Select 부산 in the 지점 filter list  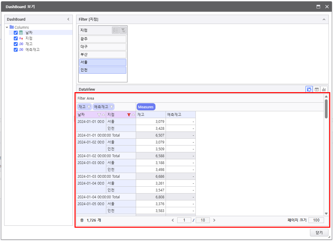point(102,55)
